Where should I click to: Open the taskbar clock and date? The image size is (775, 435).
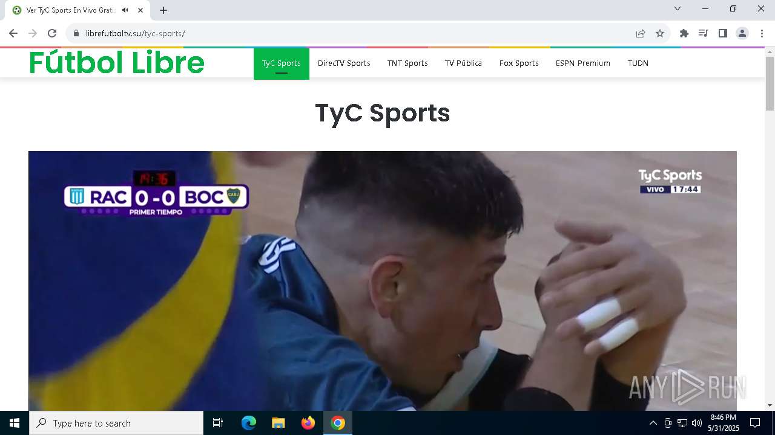tap(724, 423)
